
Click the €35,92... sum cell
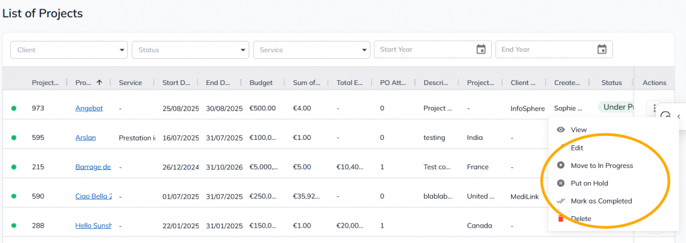(306, 196)
